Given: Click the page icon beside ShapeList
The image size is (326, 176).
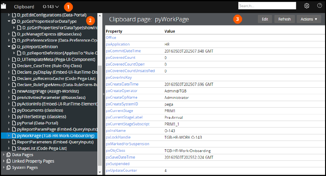Looking at the screenshot, I should [14, 148].
